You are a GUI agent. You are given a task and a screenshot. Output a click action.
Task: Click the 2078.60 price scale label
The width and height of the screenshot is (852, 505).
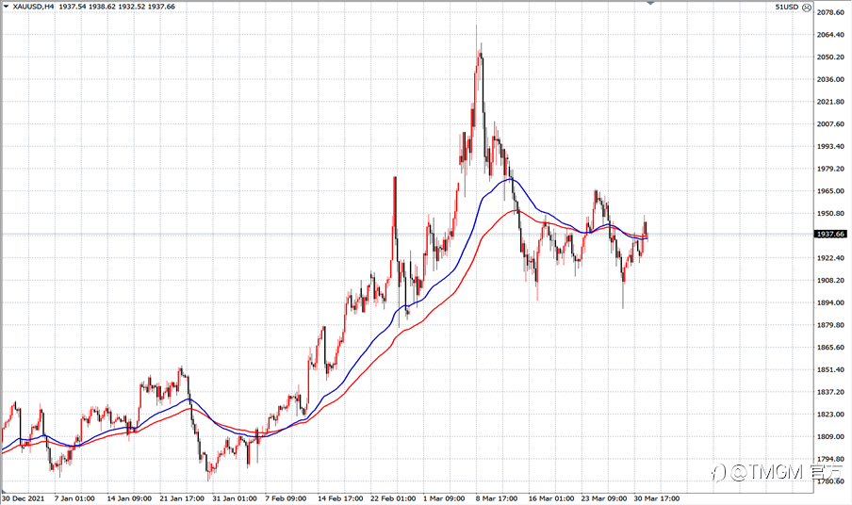tap(830, 12)
